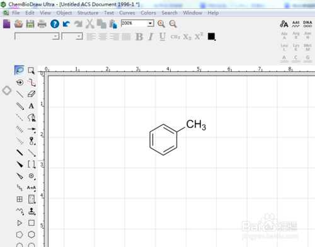Open the Structure menu
Screen dimensions: 315x247
[88, 13]
